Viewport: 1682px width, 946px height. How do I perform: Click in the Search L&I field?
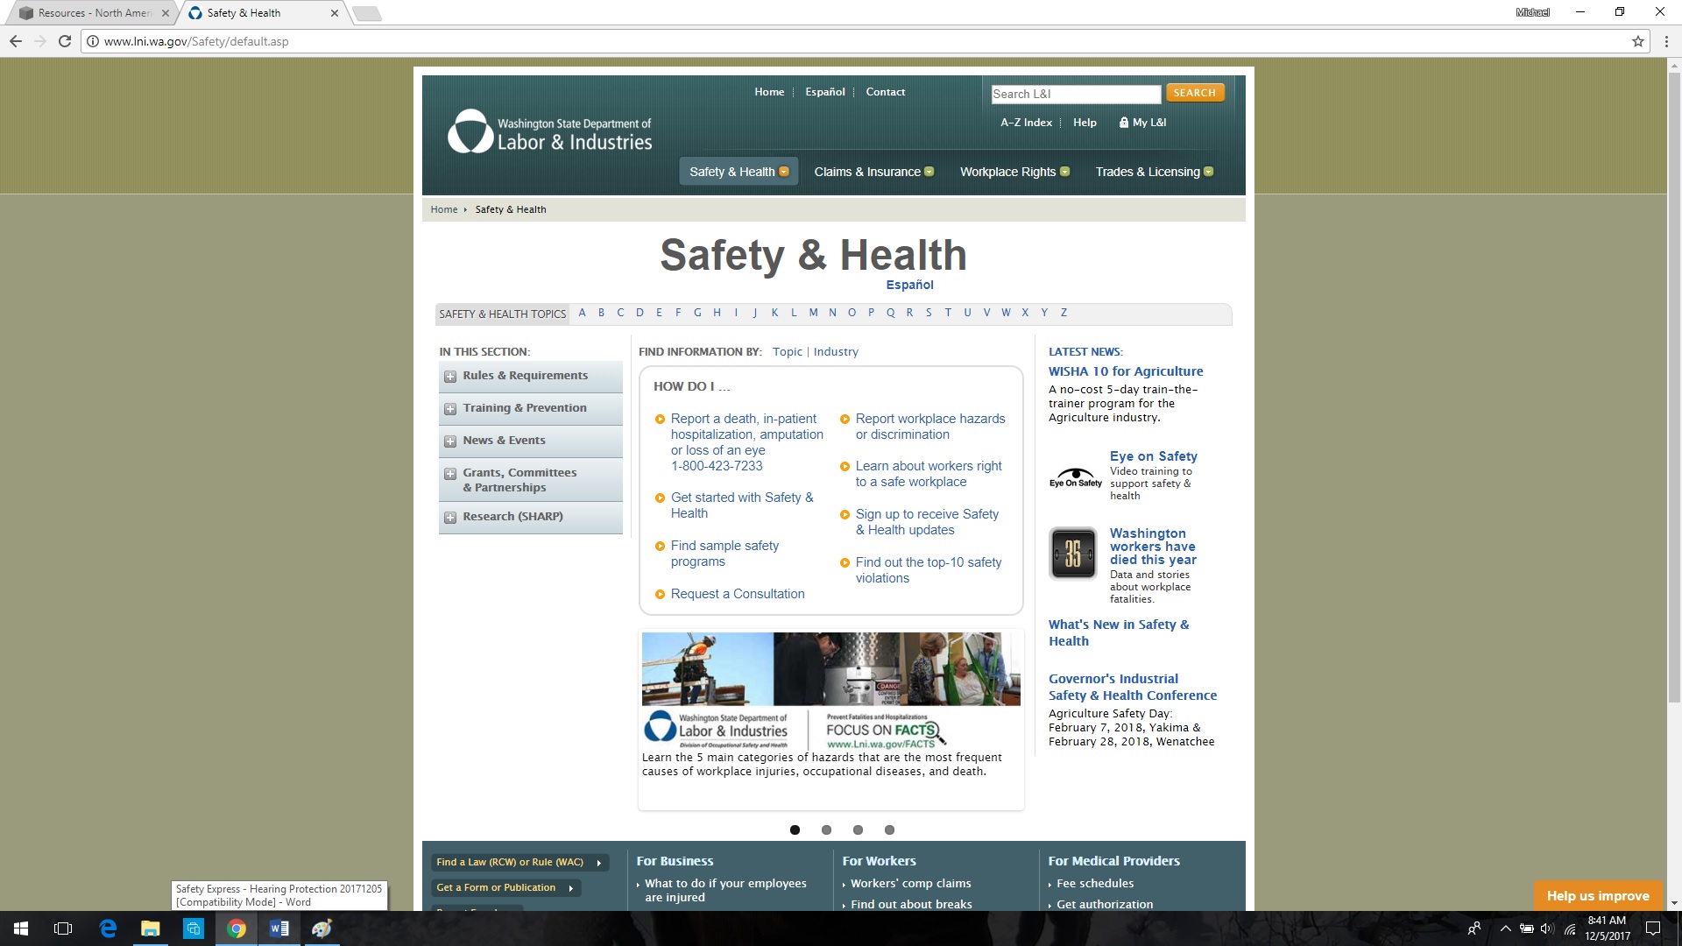tap(1076, 94)
